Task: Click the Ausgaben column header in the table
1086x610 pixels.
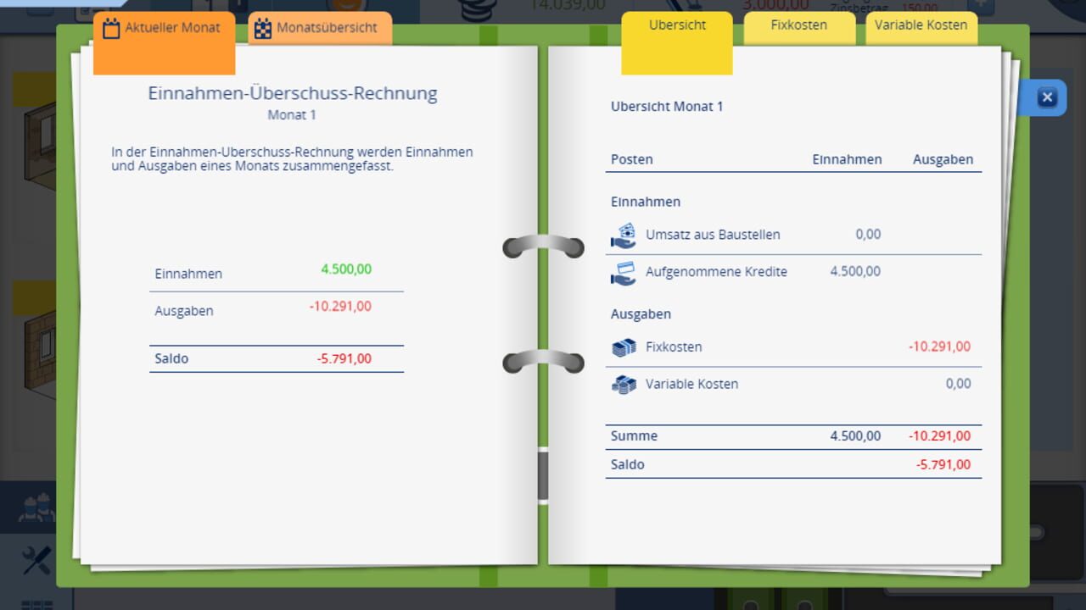Action: tap(943, 159)
